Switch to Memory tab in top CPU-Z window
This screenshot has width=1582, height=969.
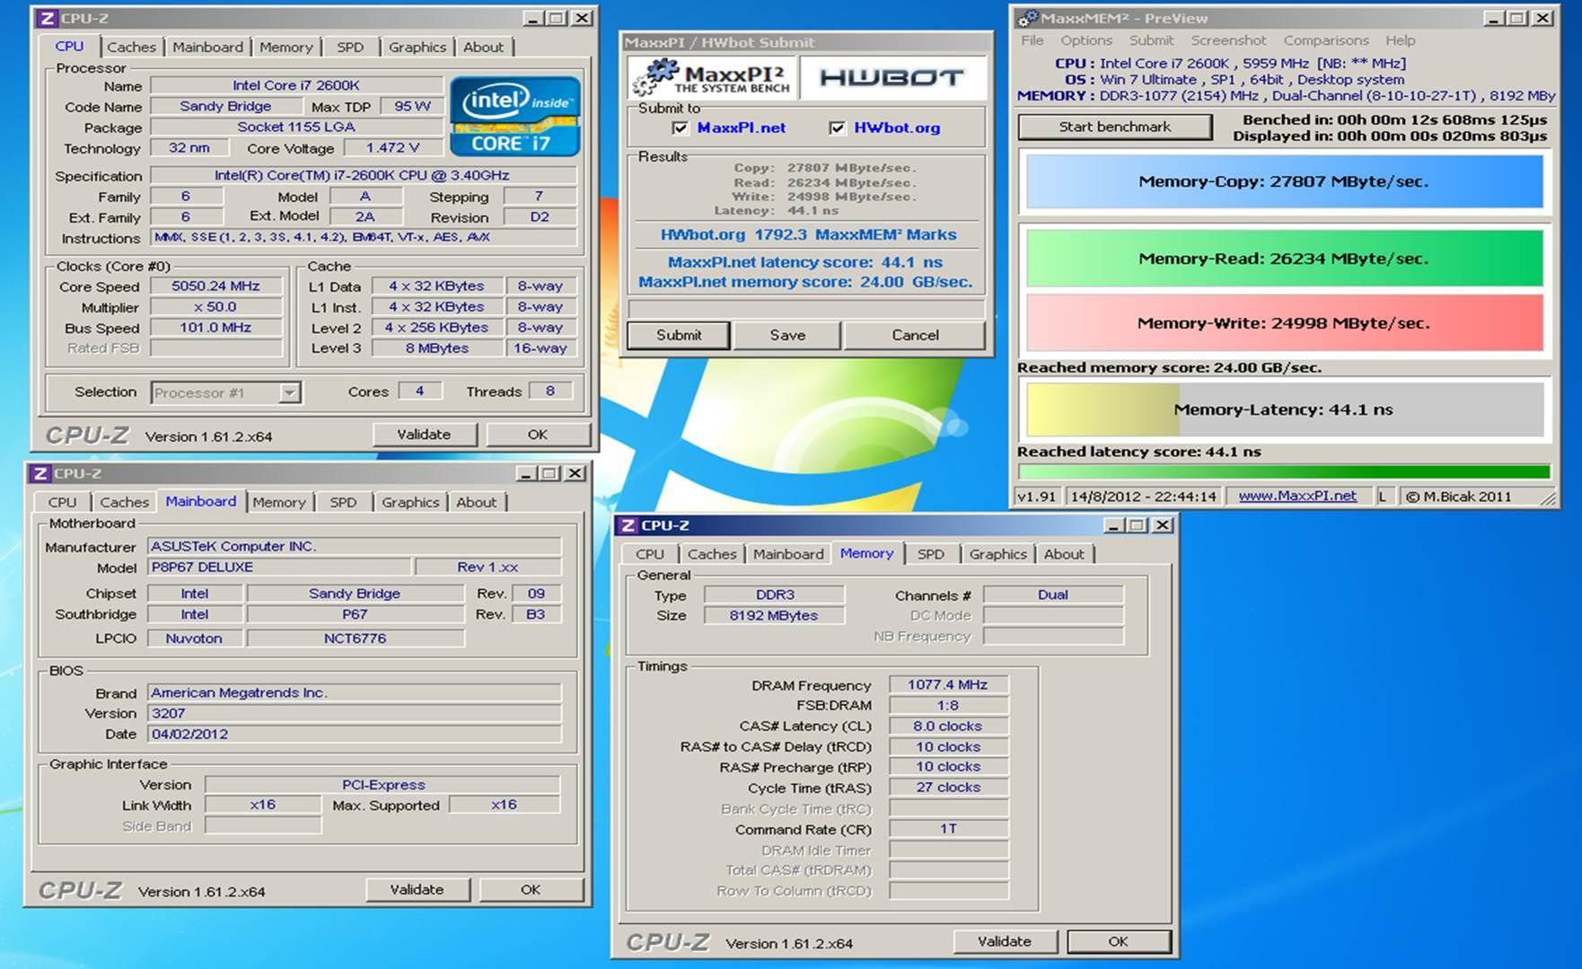(x=286, y=47)
